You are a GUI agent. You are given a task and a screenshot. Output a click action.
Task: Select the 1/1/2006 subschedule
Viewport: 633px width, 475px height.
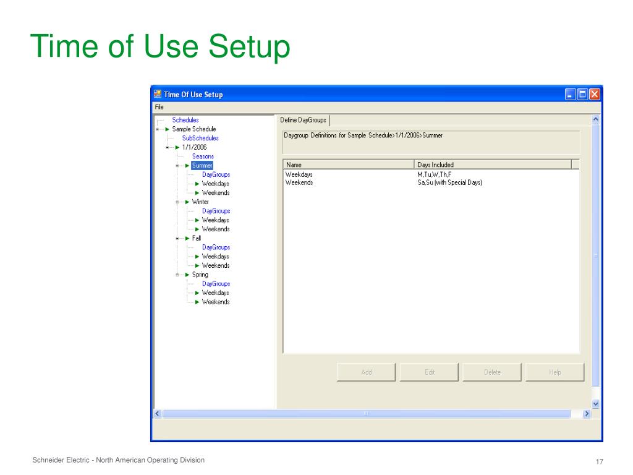click(194, 147)
